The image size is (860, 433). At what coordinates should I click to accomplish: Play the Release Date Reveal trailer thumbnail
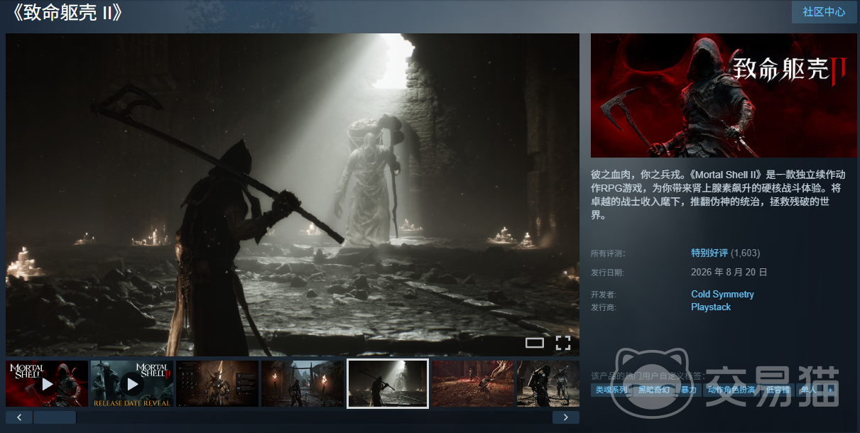(132, 384)
